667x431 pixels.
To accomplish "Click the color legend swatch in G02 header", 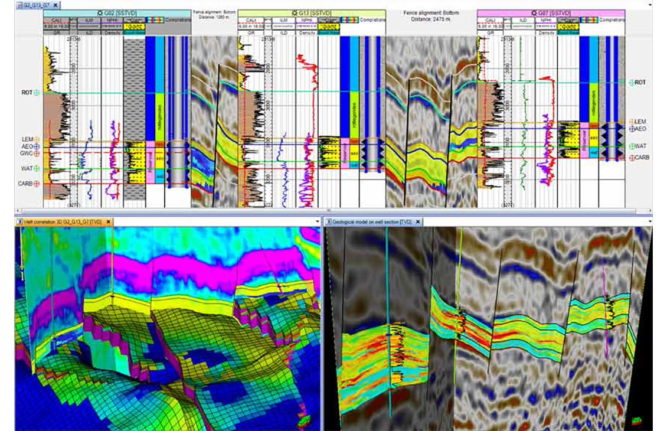I will [x=156, y=19].
